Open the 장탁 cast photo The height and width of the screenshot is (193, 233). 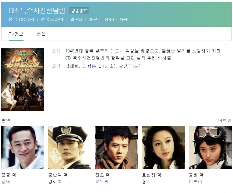(x=23, y=147)
